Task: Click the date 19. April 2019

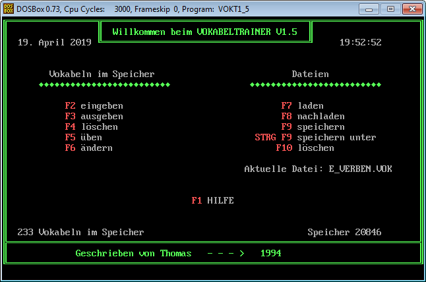Action: (x=54, y=42)
